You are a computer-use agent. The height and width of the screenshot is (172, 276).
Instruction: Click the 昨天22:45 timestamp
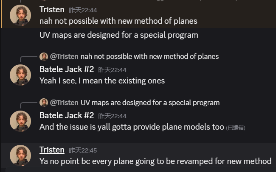83,150
